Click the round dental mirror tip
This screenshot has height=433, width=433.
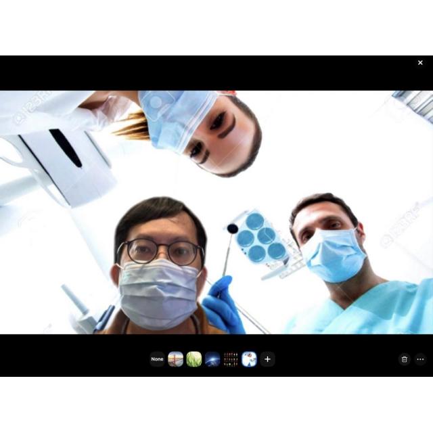point(232,229)
